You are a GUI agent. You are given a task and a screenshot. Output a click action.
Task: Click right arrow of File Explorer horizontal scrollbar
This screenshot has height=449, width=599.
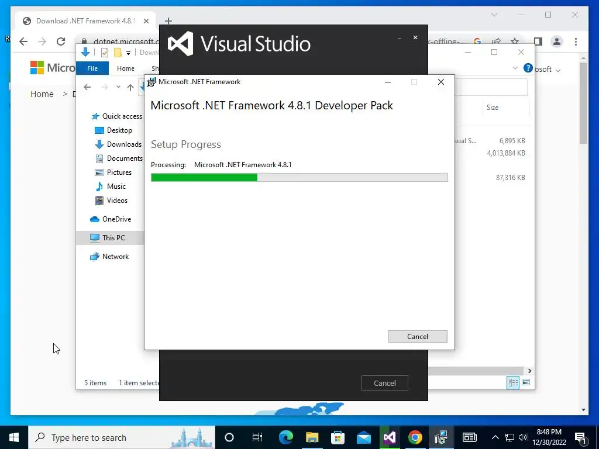pyautogui.click(x=529, y=371)
